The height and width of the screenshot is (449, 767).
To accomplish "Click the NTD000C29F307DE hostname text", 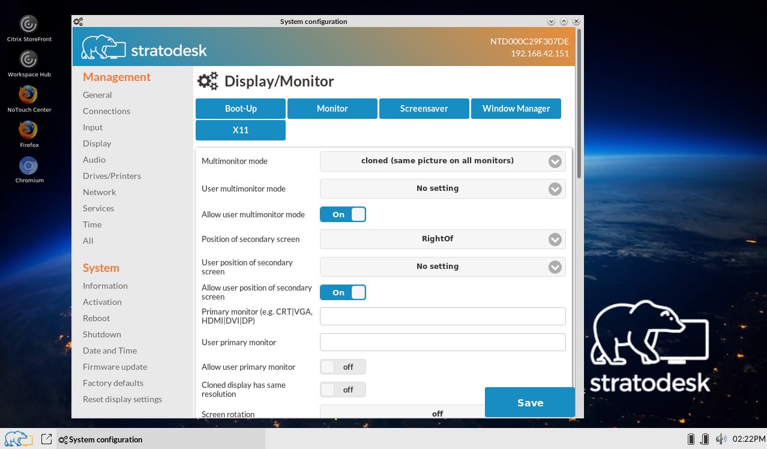I will click(x=529, y=41).
